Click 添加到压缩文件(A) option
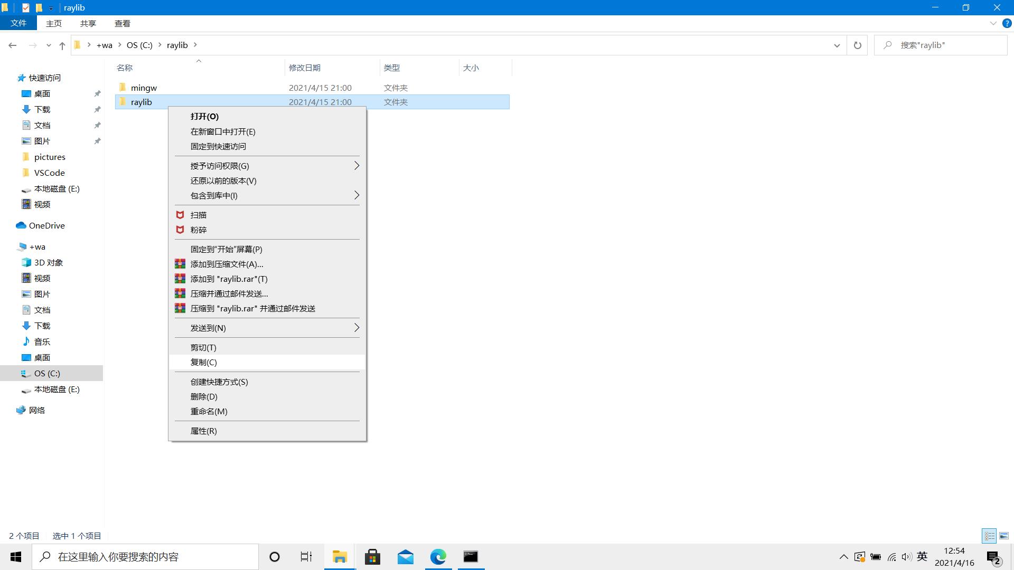 (227, 264)
